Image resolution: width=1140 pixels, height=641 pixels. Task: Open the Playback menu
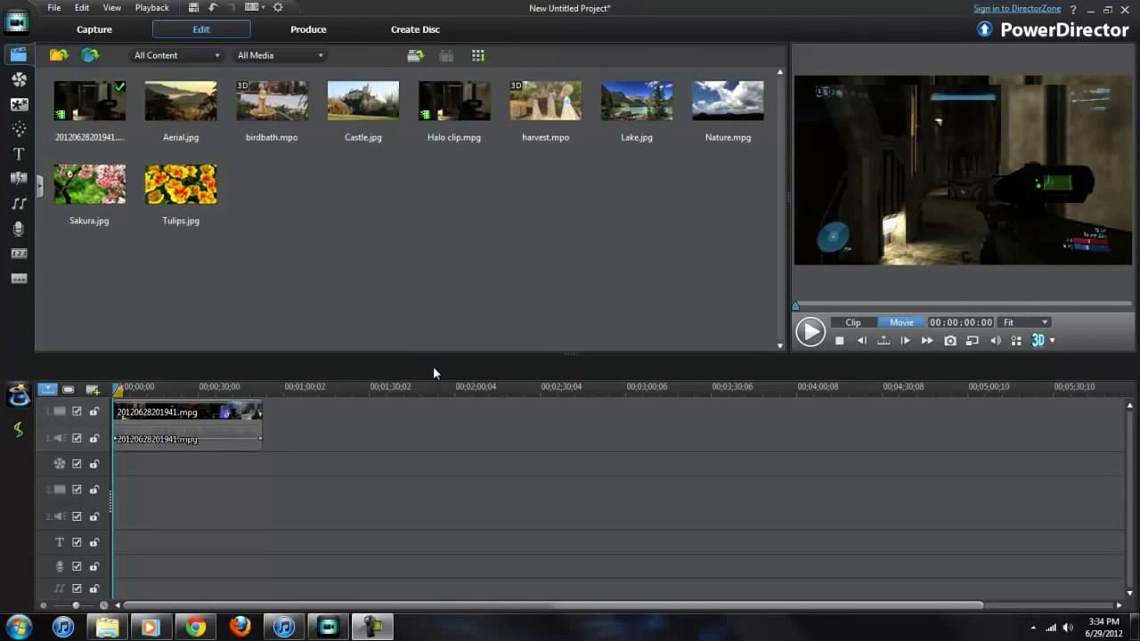pyautogui.click(x=151, y=7)
